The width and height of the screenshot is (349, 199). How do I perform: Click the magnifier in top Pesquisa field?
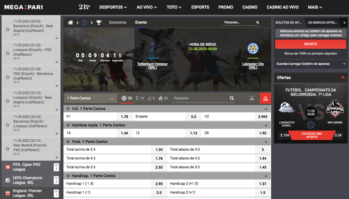coord(258,22)
